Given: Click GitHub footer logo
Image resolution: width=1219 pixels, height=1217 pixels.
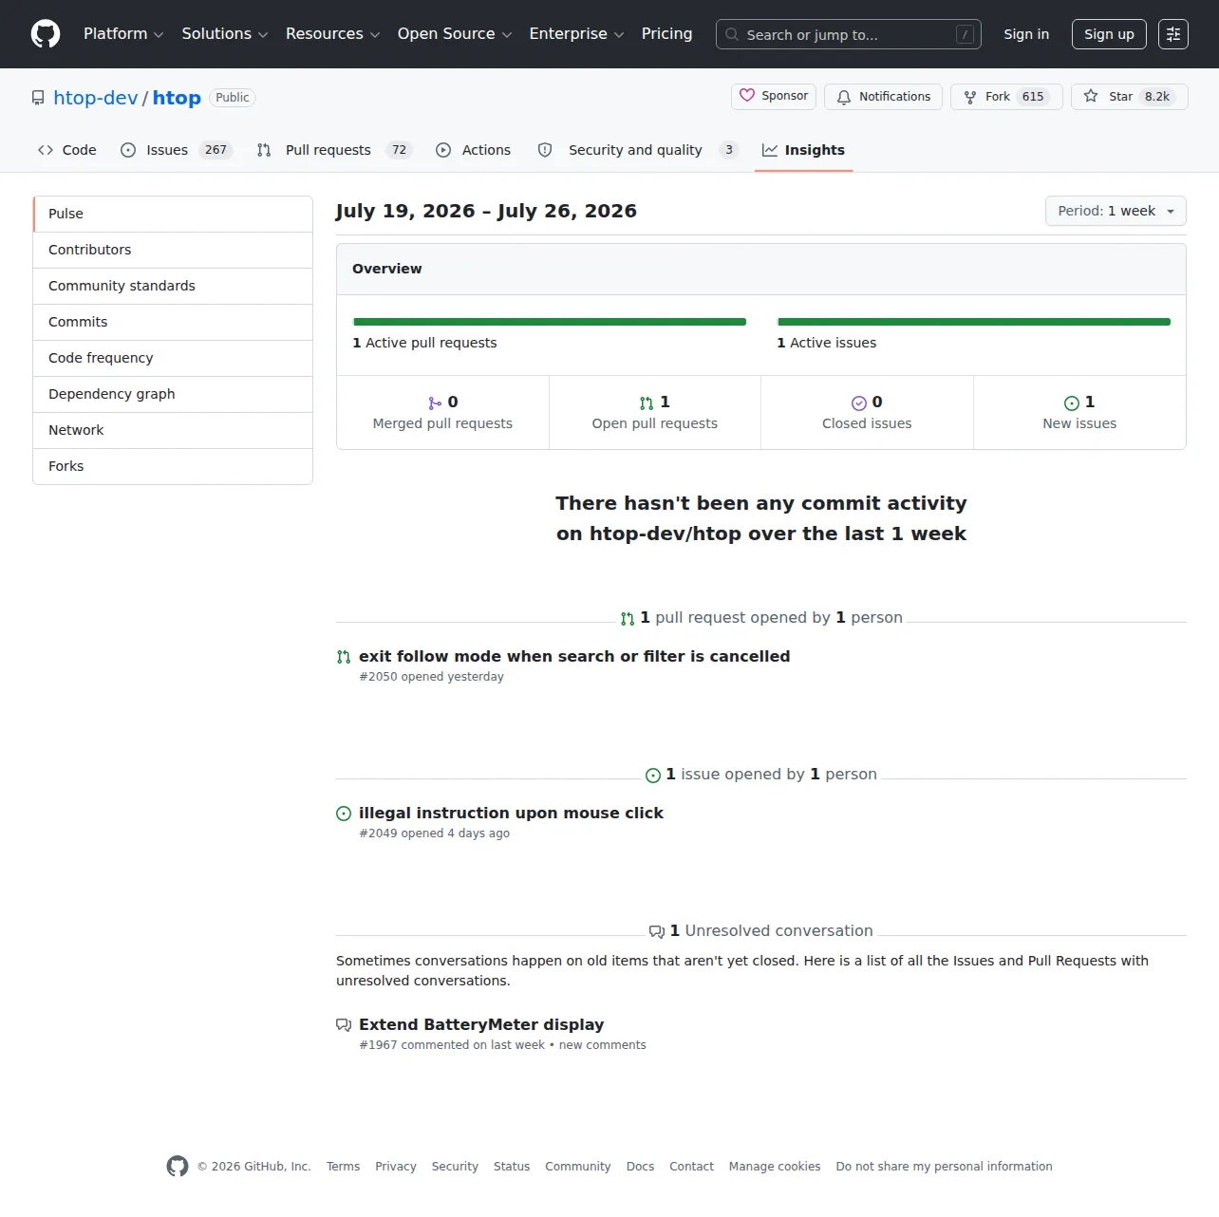Looking at the screenshot, I should 178,1166.
